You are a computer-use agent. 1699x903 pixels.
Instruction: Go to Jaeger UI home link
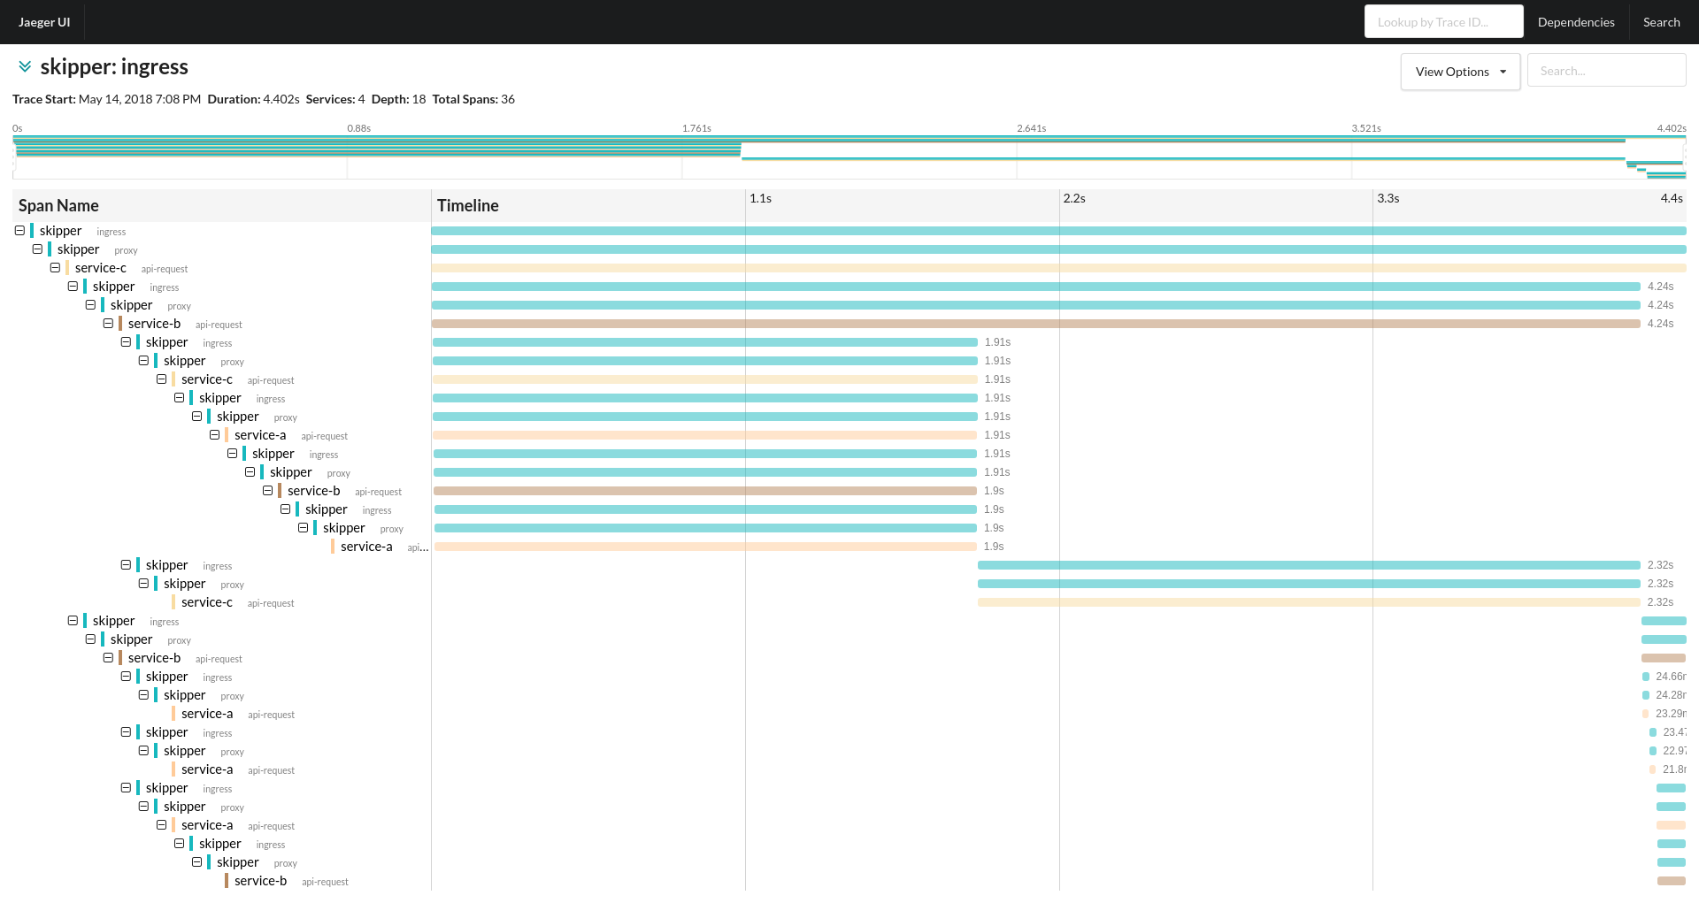44,22
